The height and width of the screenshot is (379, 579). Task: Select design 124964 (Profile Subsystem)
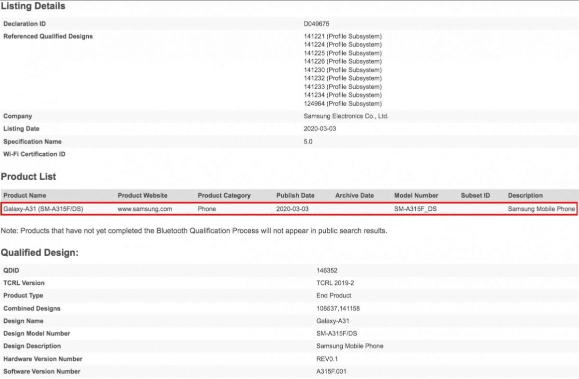click(x=343, y=103)
